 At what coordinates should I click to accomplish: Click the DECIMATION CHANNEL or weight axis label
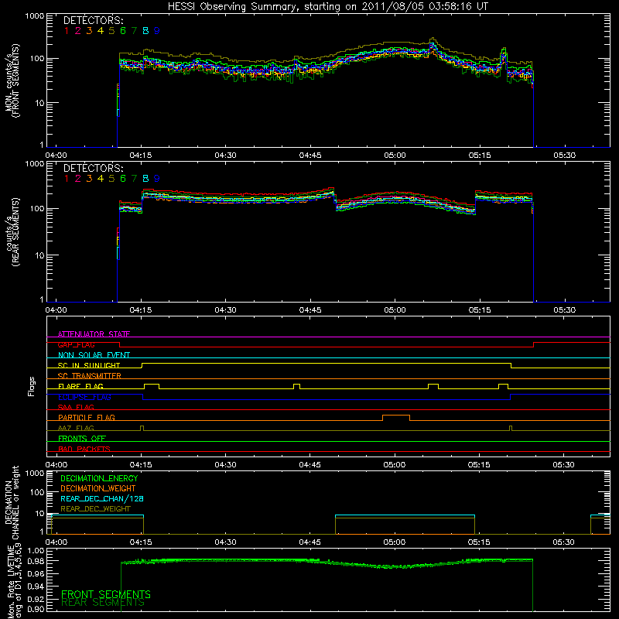pyautogui.click(x=12, y=502)
